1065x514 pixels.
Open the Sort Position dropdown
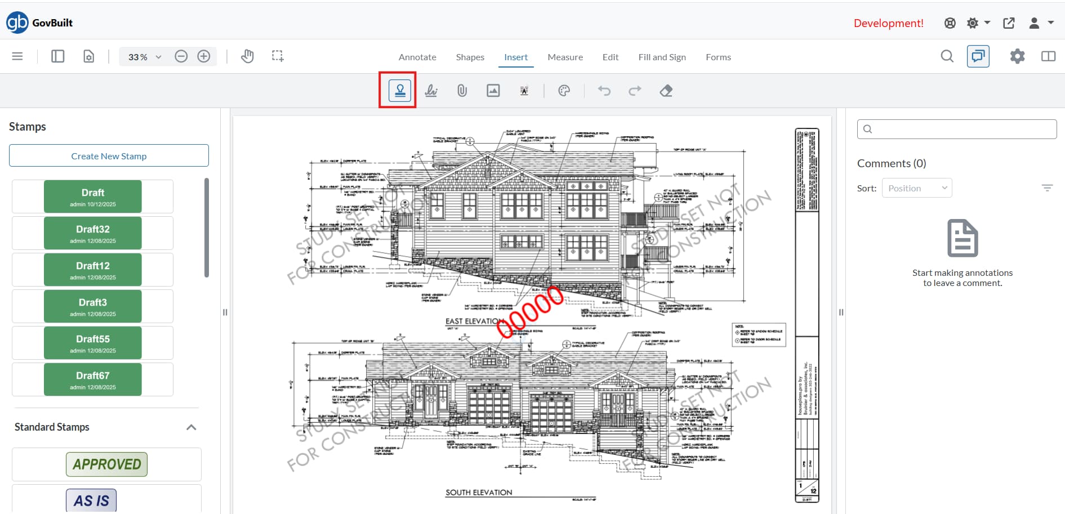pos(917,188)
